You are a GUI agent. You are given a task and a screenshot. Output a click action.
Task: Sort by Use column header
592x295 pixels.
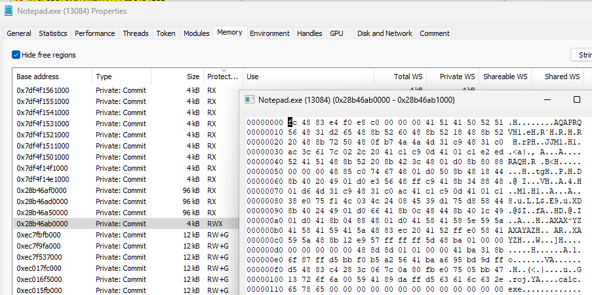(x=309, y=77)
